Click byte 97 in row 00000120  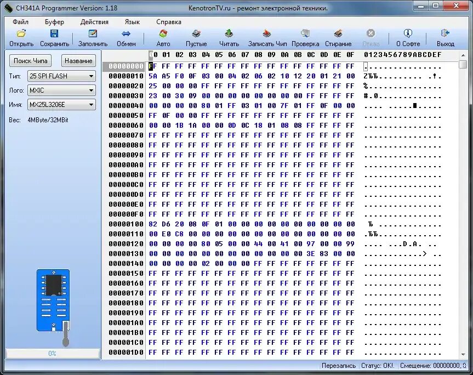click(x=311, y=244)
